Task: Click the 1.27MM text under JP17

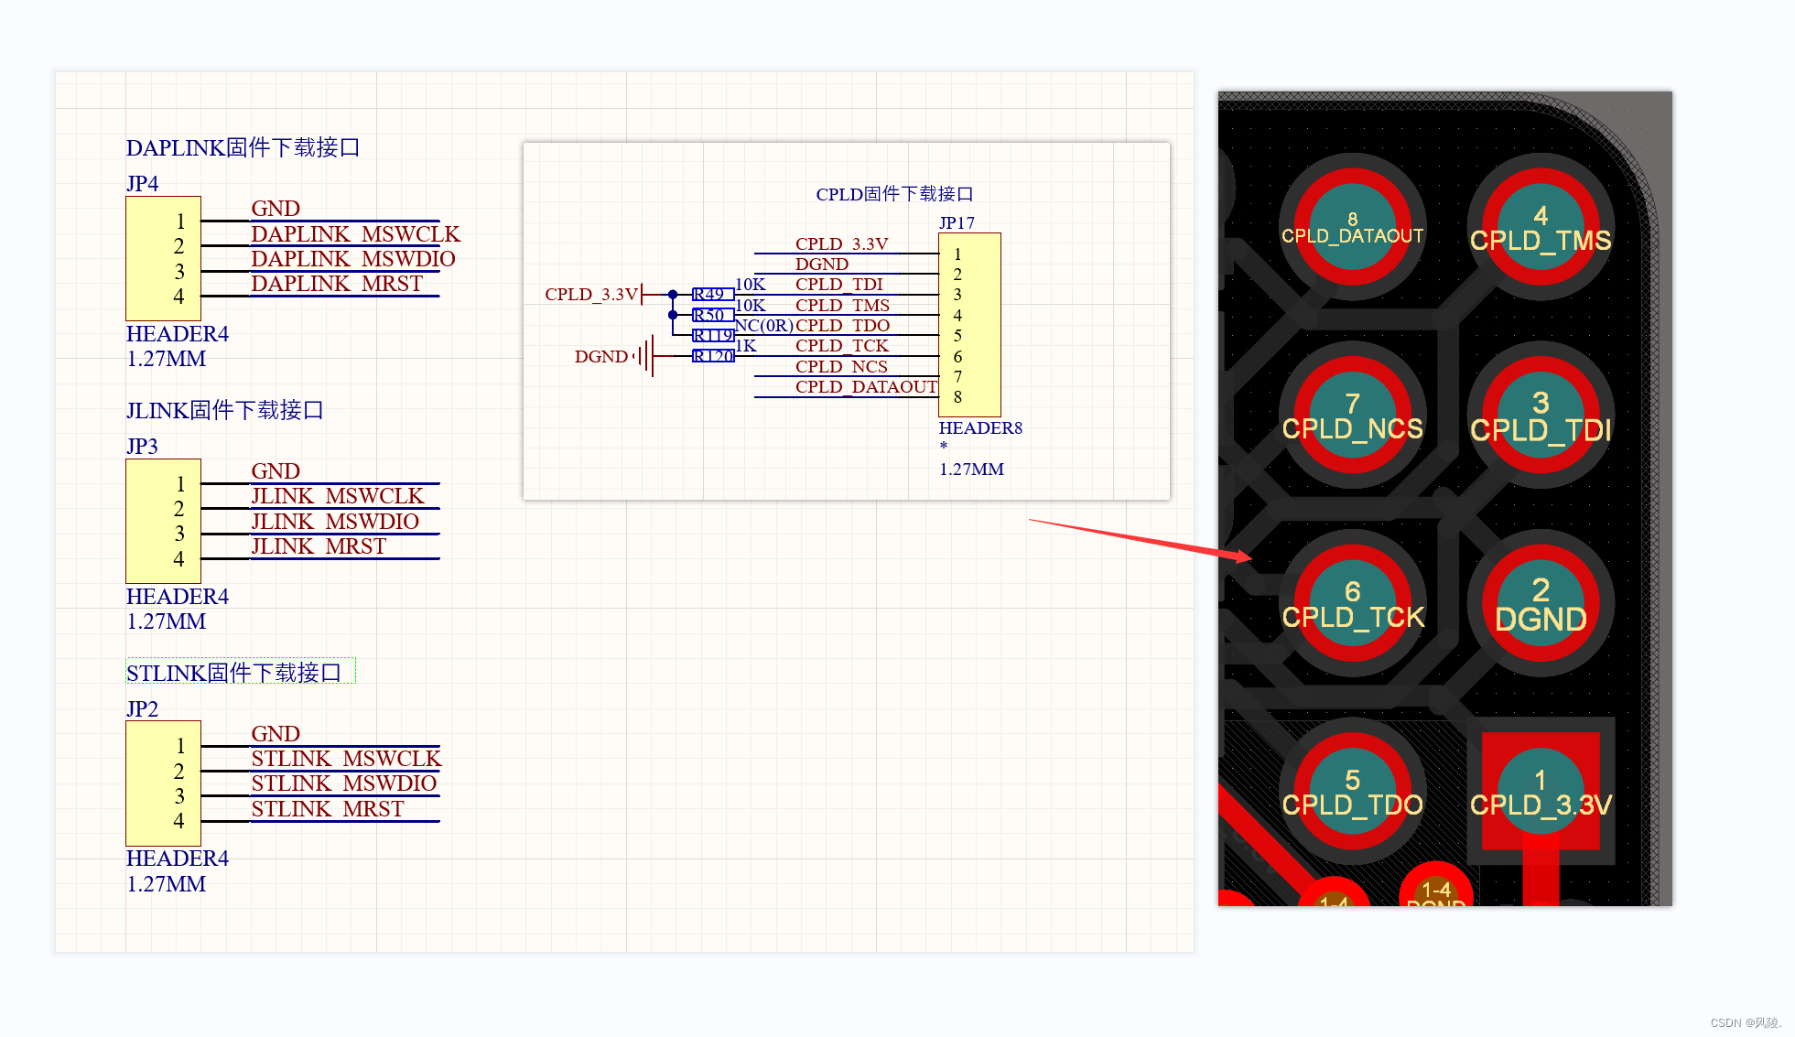Action: point(971,470)
